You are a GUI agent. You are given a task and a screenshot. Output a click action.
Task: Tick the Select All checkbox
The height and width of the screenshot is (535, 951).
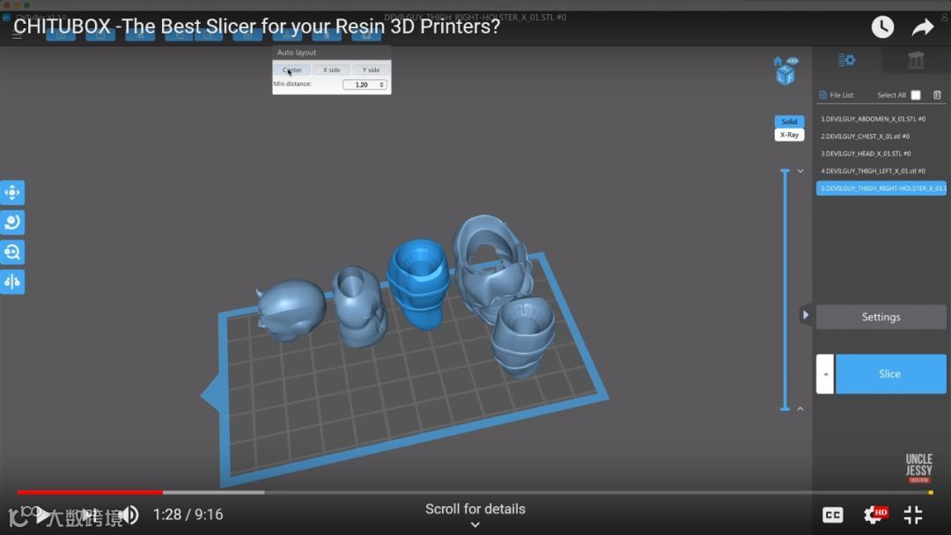tap(916, 95)
